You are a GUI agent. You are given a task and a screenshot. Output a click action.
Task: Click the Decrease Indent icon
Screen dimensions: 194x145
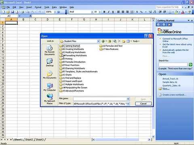coord(160,12)
